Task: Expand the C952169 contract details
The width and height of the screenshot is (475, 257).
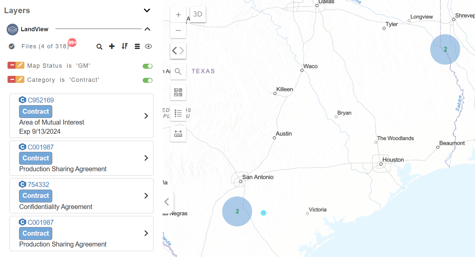Action: [x=146, y=116]
